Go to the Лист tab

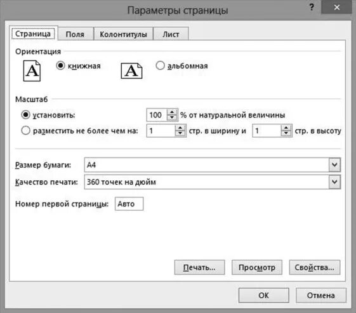pos(171,34)
